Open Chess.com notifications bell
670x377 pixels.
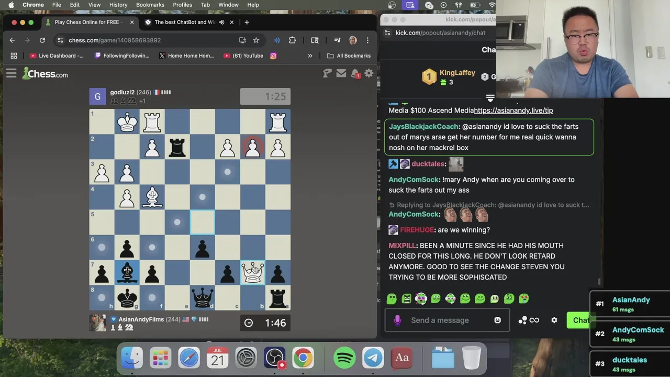coord(355,74)
